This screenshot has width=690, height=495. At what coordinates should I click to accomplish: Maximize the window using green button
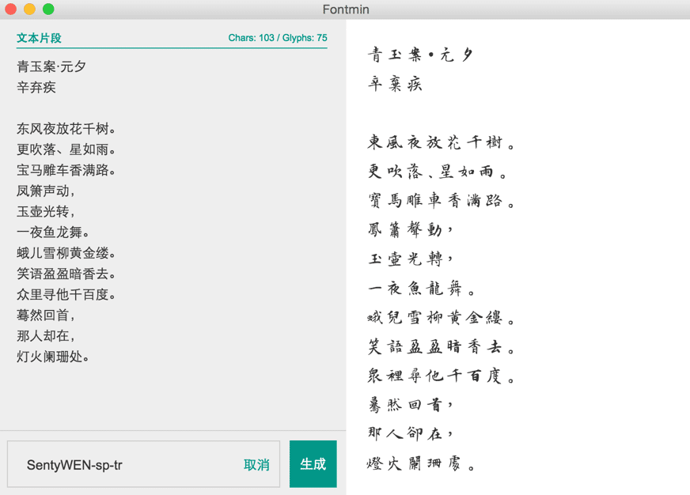(x=48, y=9)
